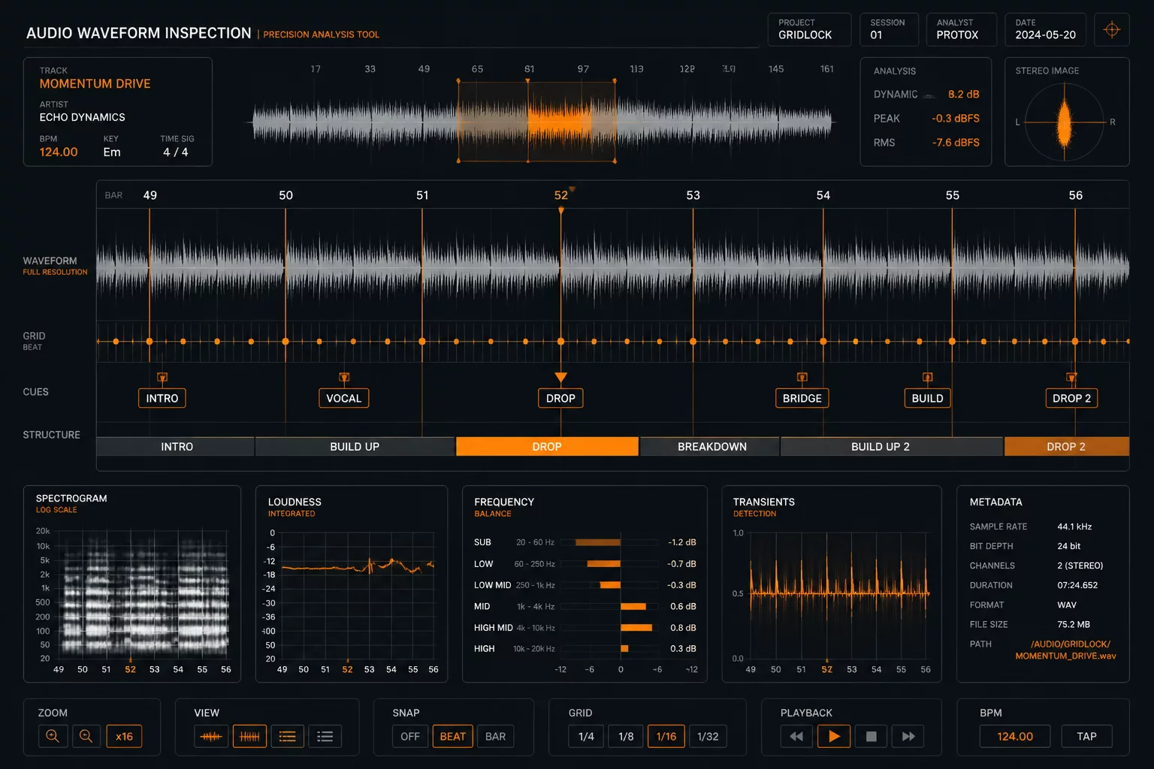The image size is (1154, 769).
Task: Click the crosshair target icon in header
Action: click(1112, 30)
